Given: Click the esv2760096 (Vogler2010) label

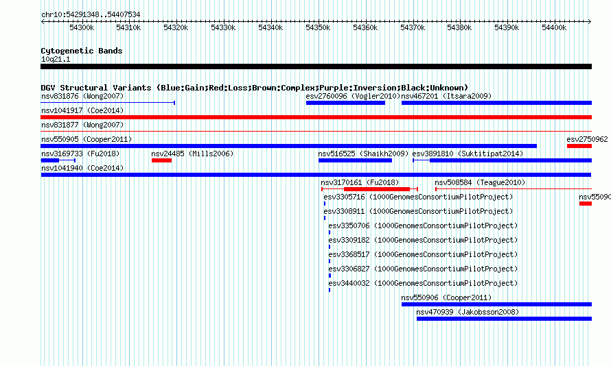Looking at the screenshot, I should (x=353, y=96).
